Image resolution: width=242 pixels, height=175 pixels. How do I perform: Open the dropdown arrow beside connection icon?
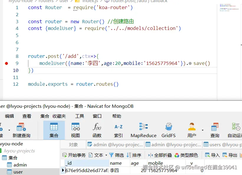click(9, 130)
